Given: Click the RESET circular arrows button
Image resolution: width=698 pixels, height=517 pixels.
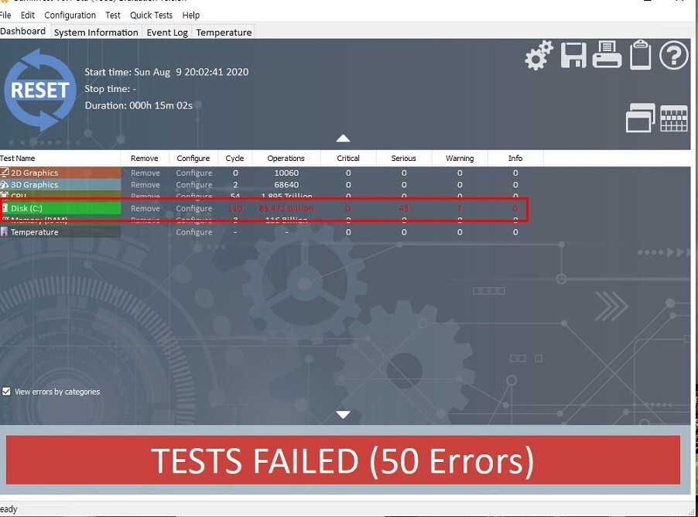Looking at the screenshot, I should click(40, 90).
